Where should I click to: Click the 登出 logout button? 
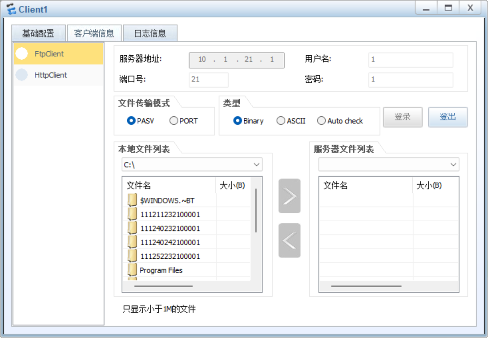pos(448,117)
